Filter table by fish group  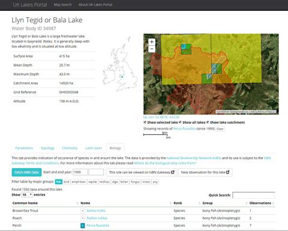click(59, 182)
